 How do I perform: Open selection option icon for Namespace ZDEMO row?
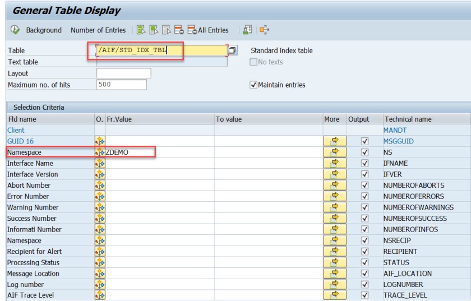[100, 152]
